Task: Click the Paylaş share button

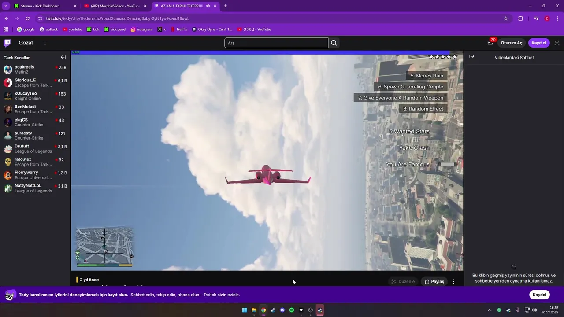Action: pos(434,281)
